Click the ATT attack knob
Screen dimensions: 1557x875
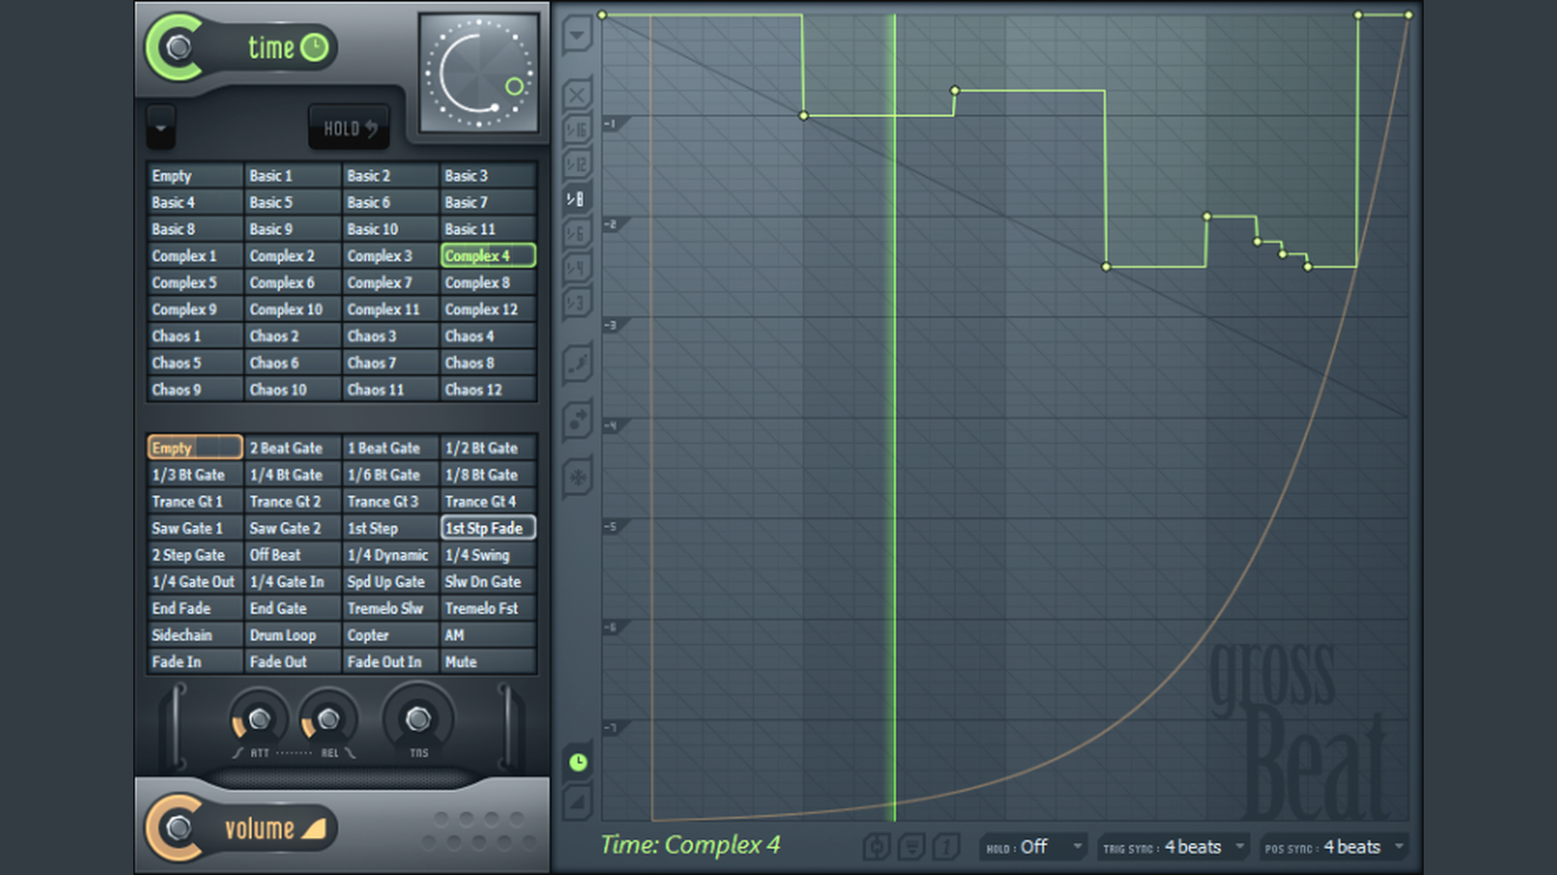(x=258, y=720)
